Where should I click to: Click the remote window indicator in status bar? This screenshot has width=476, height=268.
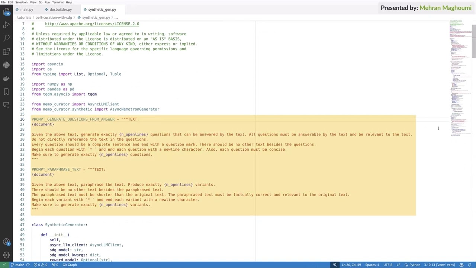tap(4, 265)
